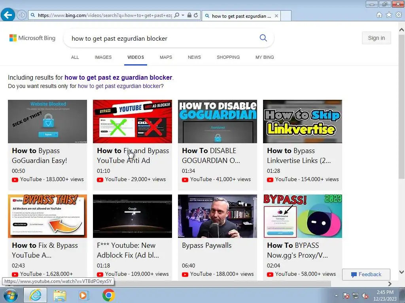The height and width of the screenshot is (303, 405).
Task: Open 'Website Blocked' GoGuardian video thumbnail
Action: coord(47,122)
